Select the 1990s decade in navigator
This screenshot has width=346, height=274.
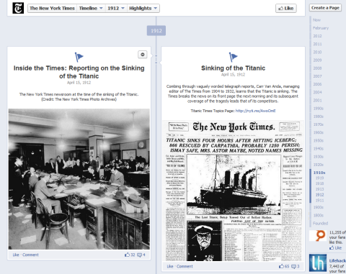pos(319,109)
